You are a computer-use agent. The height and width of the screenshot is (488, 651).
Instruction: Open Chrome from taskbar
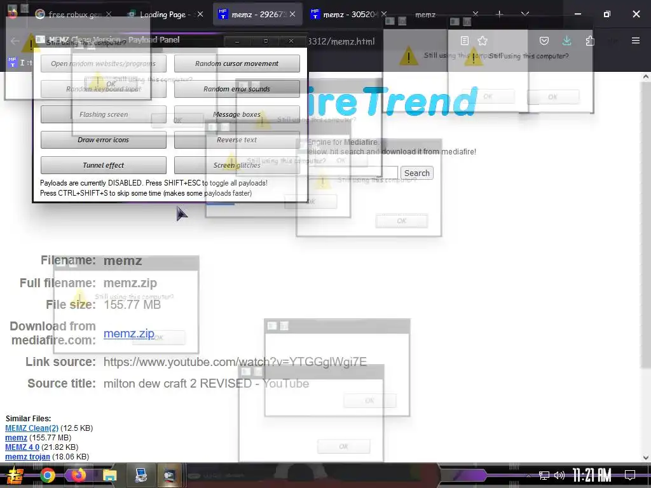click(x=47, y=475)
